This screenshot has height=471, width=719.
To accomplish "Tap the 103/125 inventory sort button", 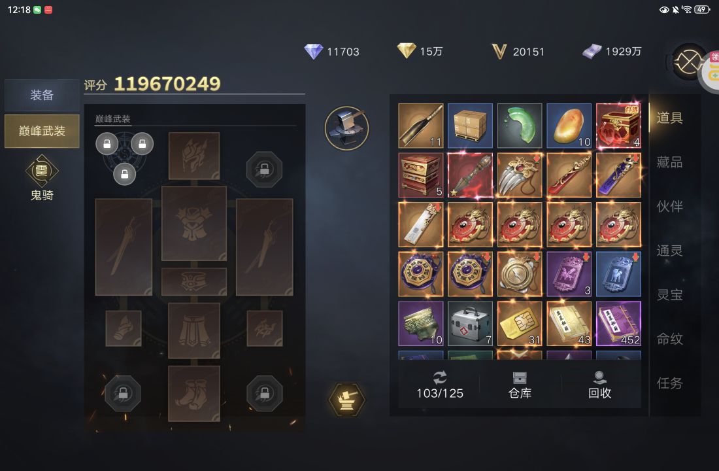I will pos(440,385).
